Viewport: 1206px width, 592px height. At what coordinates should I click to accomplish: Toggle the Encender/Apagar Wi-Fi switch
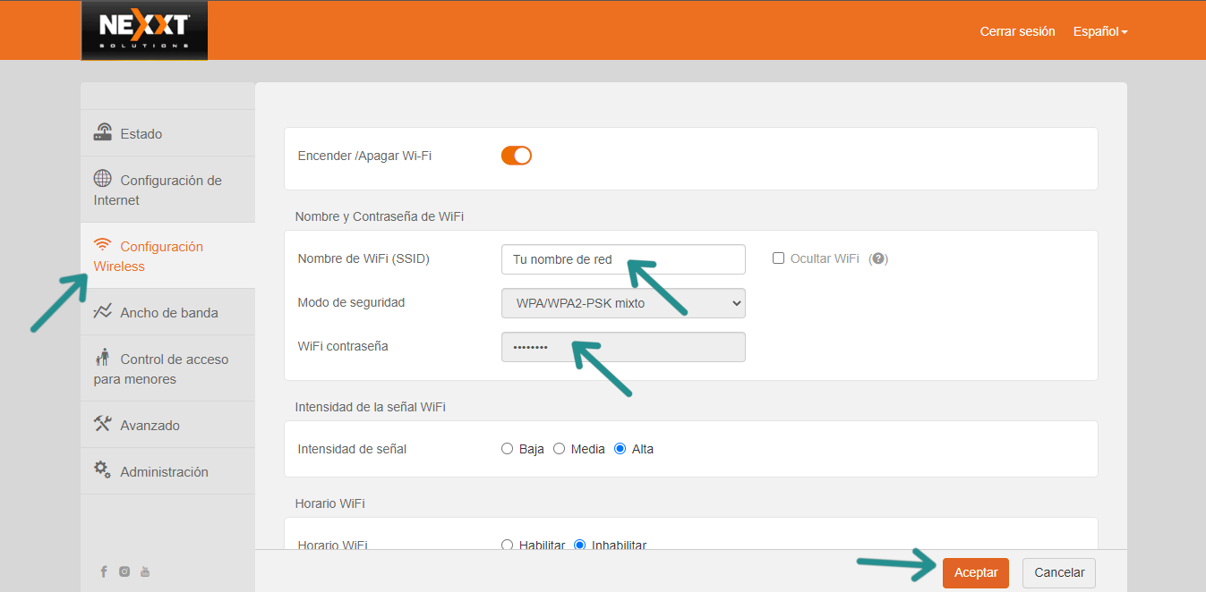[x=517, y=156]
